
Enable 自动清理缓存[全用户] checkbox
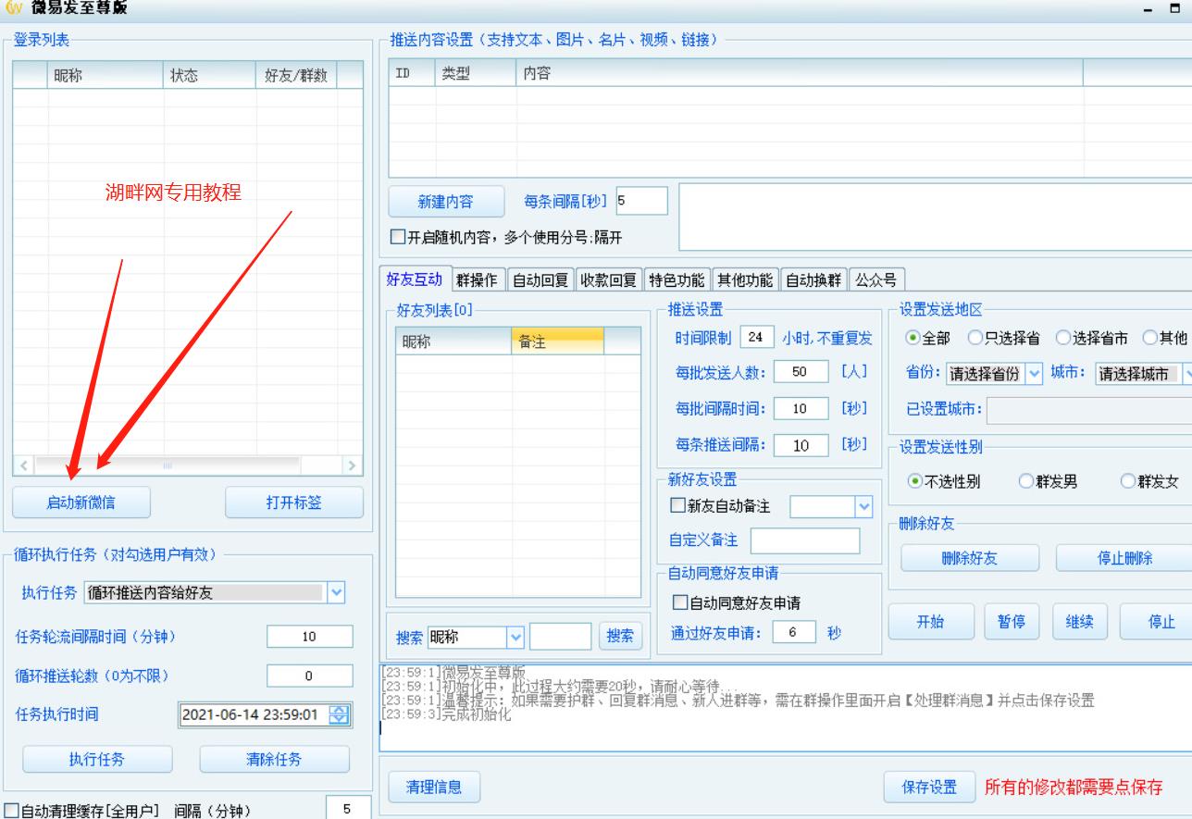tap(11, 811)
